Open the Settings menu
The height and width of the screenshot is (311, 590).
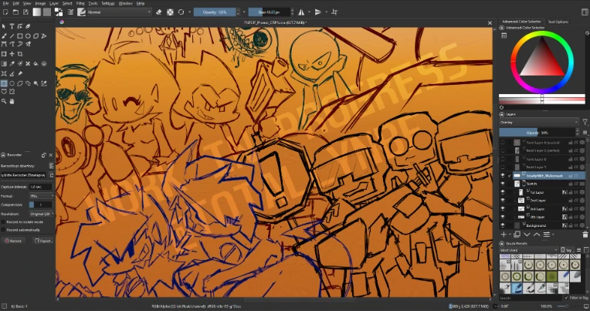pyautogui.click(x=108, y=3)
